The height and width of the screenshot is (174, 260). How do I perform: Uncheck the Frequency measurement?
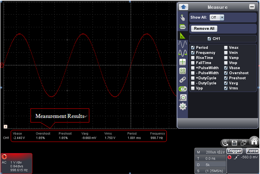[193, 53]
